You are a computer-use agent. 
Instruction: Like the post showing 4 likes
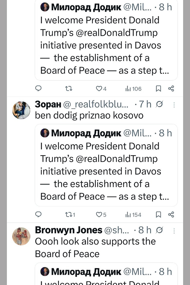(99, 89)
